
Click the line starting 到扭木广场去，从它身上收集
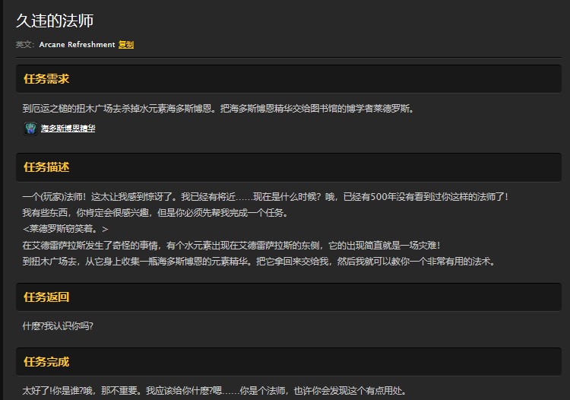pyautogui.click(x=259, y=262)
